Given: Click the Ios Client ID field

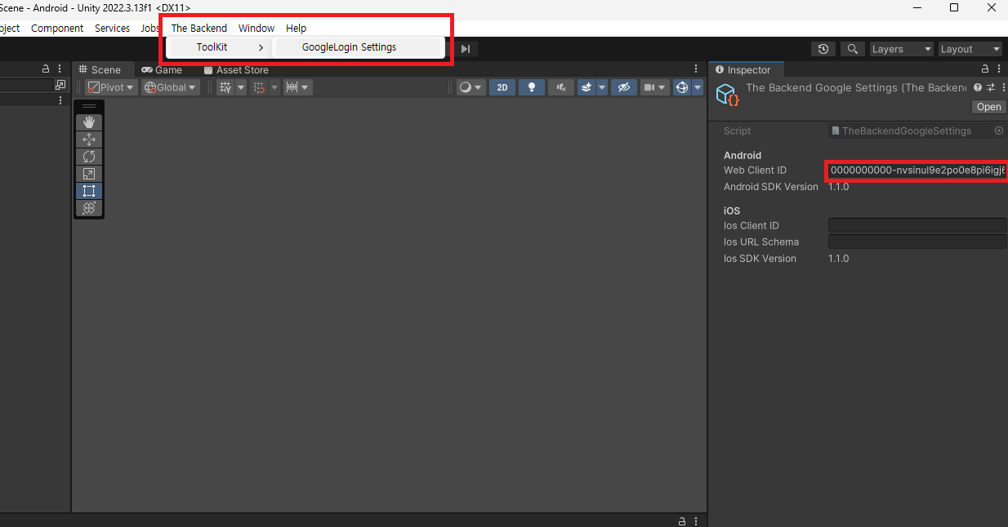Looking at the screenshot, I should coord(917,225).
